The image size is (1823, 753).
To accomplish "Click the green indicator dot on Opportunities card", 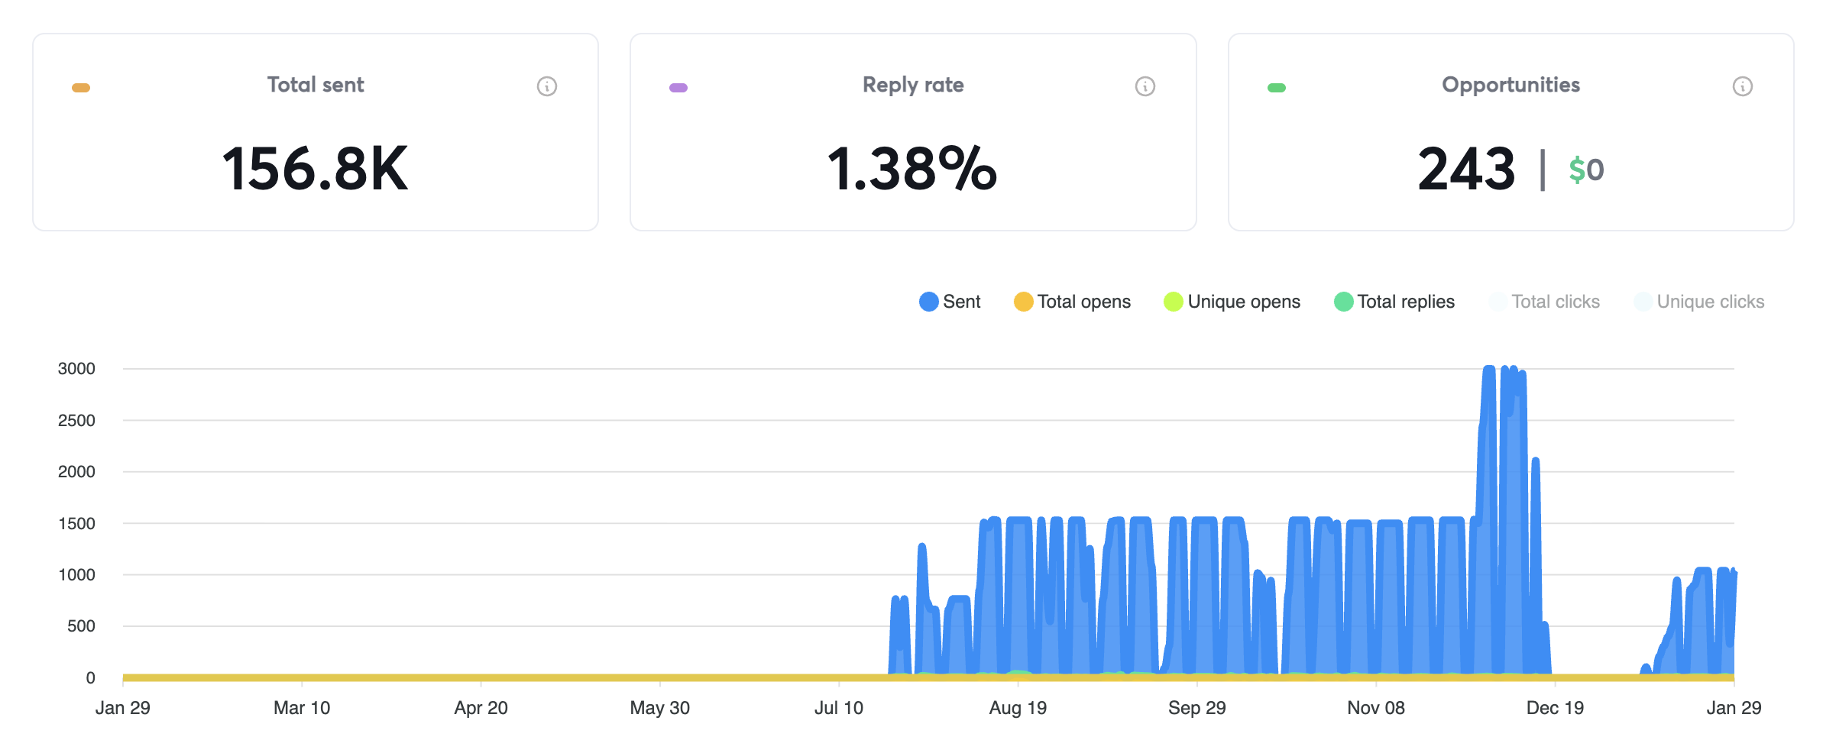I will coord(1276,86).
